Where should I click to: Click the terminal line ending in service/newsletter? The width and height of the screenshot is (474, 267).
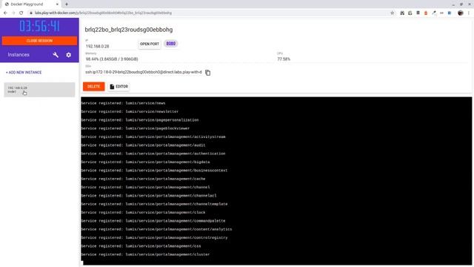pyautogui.click(x=130, y=111)
